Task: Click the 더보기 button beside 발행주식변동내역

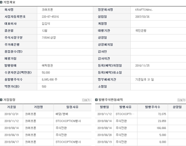Action: click(182, 100)
